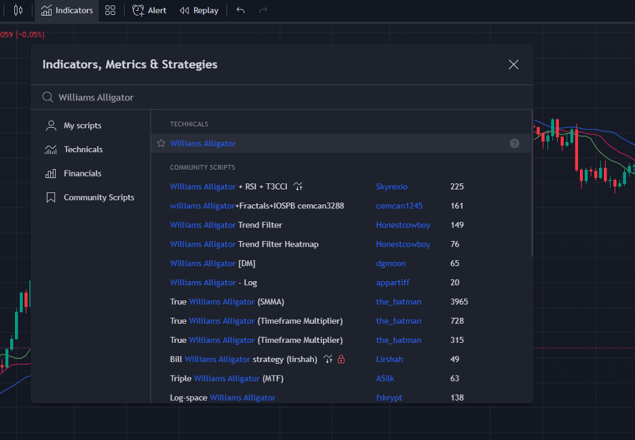The height and width of the screenshot is (440, 635).
Task: Redo the chart action
Action: click(x=263, y=10)
